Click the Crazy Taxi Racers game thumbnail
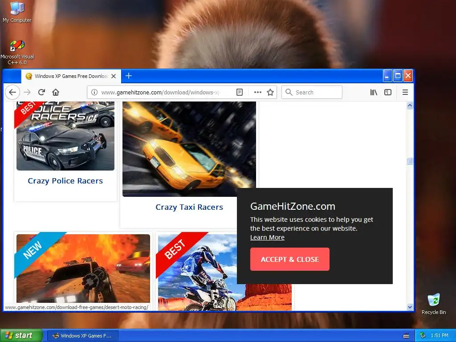Viewport: 456px width, 342px height. 189,149
